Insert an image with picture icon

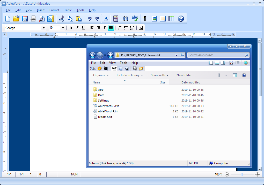point(154,19)
